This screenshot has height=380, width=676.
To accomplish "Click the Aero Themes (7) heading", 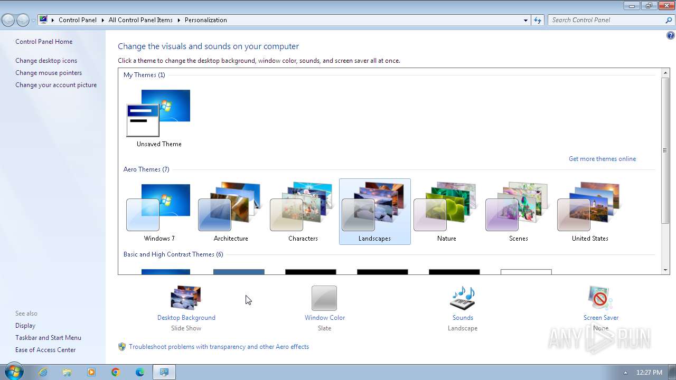I will click(146, 169).
